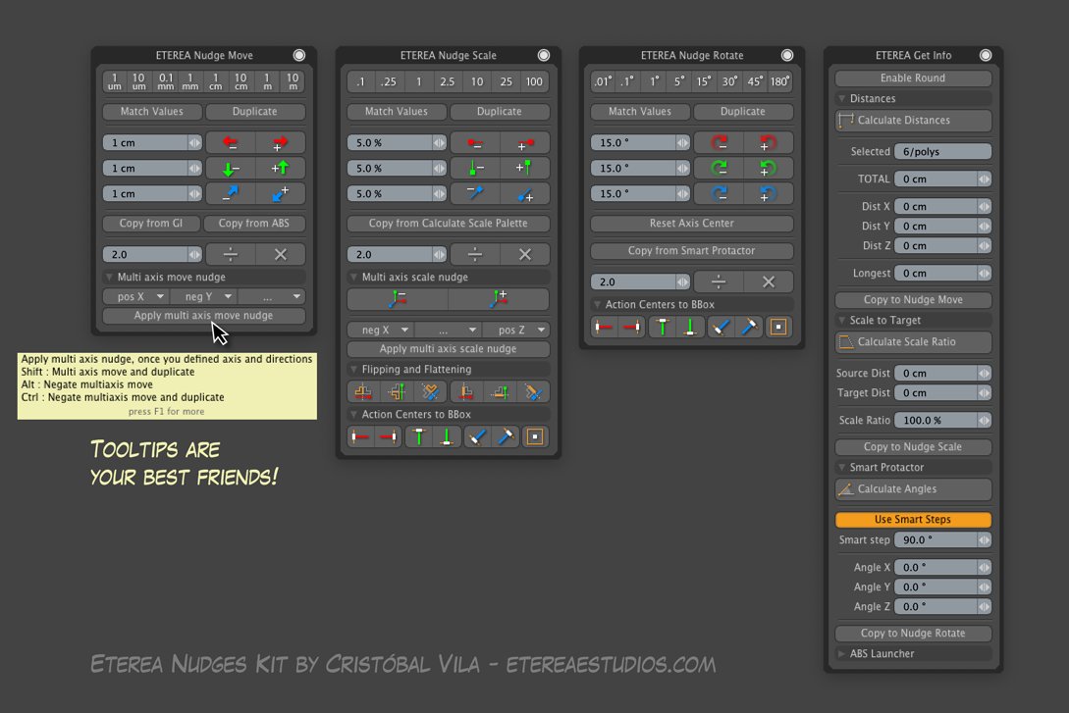Viewport: 1069px width, 713px height.
Task: Click blue scale plus Z icon
Action: point(525,193)
